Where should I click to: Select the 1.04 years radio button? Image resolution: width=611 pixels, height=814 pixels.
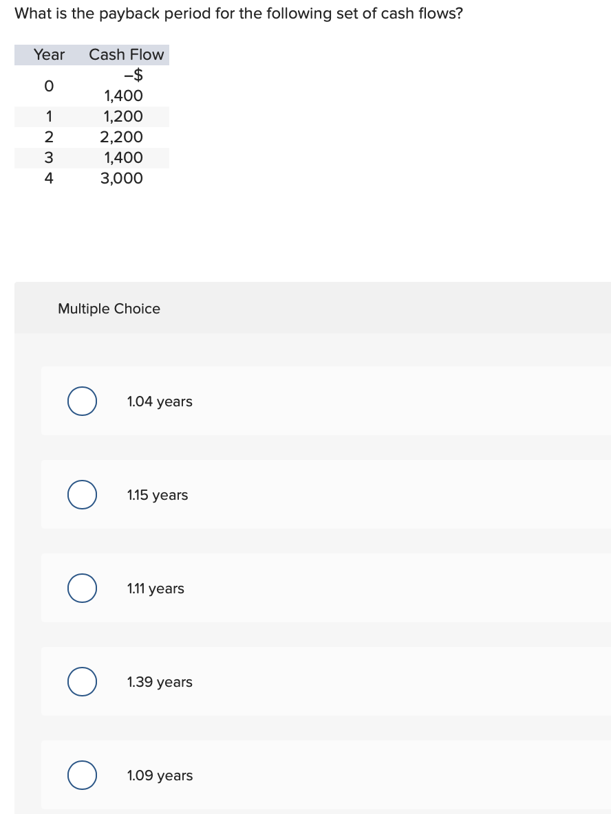(x=82, y=401)
